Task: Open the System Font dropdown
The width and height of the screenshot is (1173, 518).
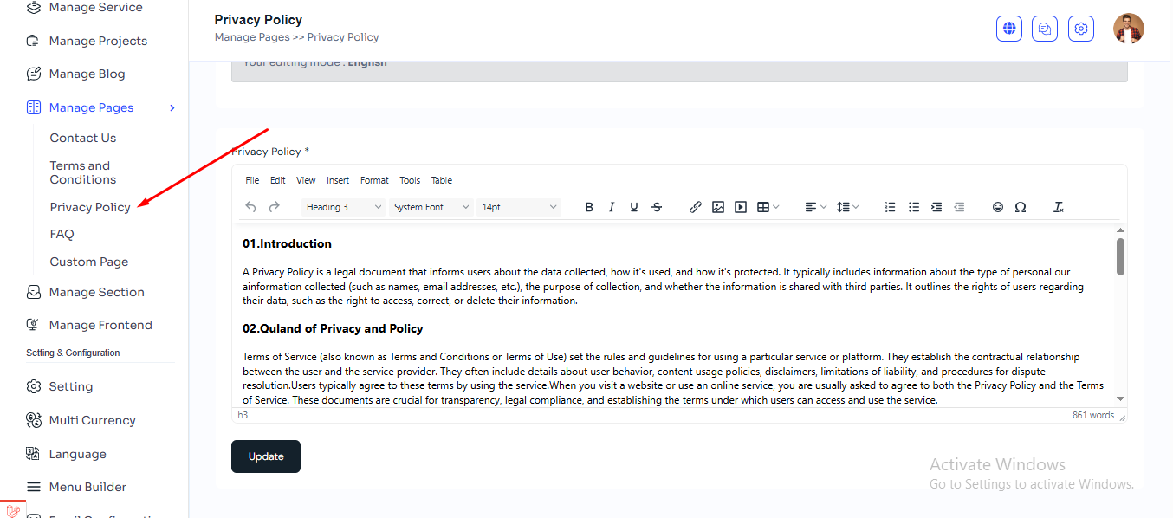Action: coord(431,207)
